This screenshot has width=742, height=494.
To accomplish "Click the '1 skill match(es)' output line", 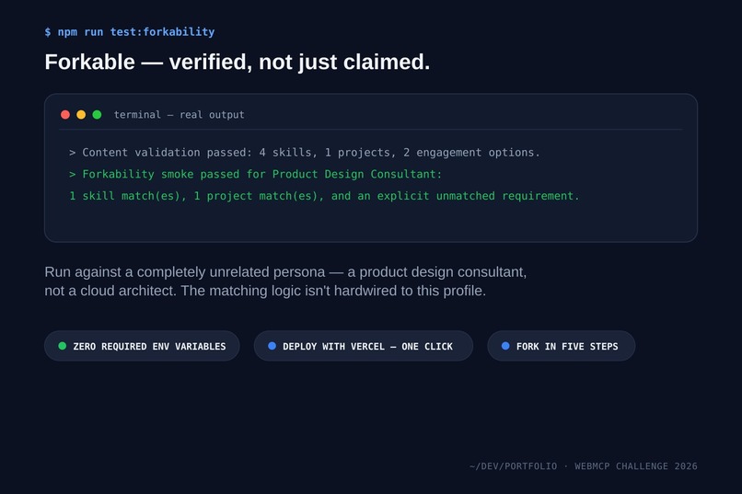I will 324,196.
